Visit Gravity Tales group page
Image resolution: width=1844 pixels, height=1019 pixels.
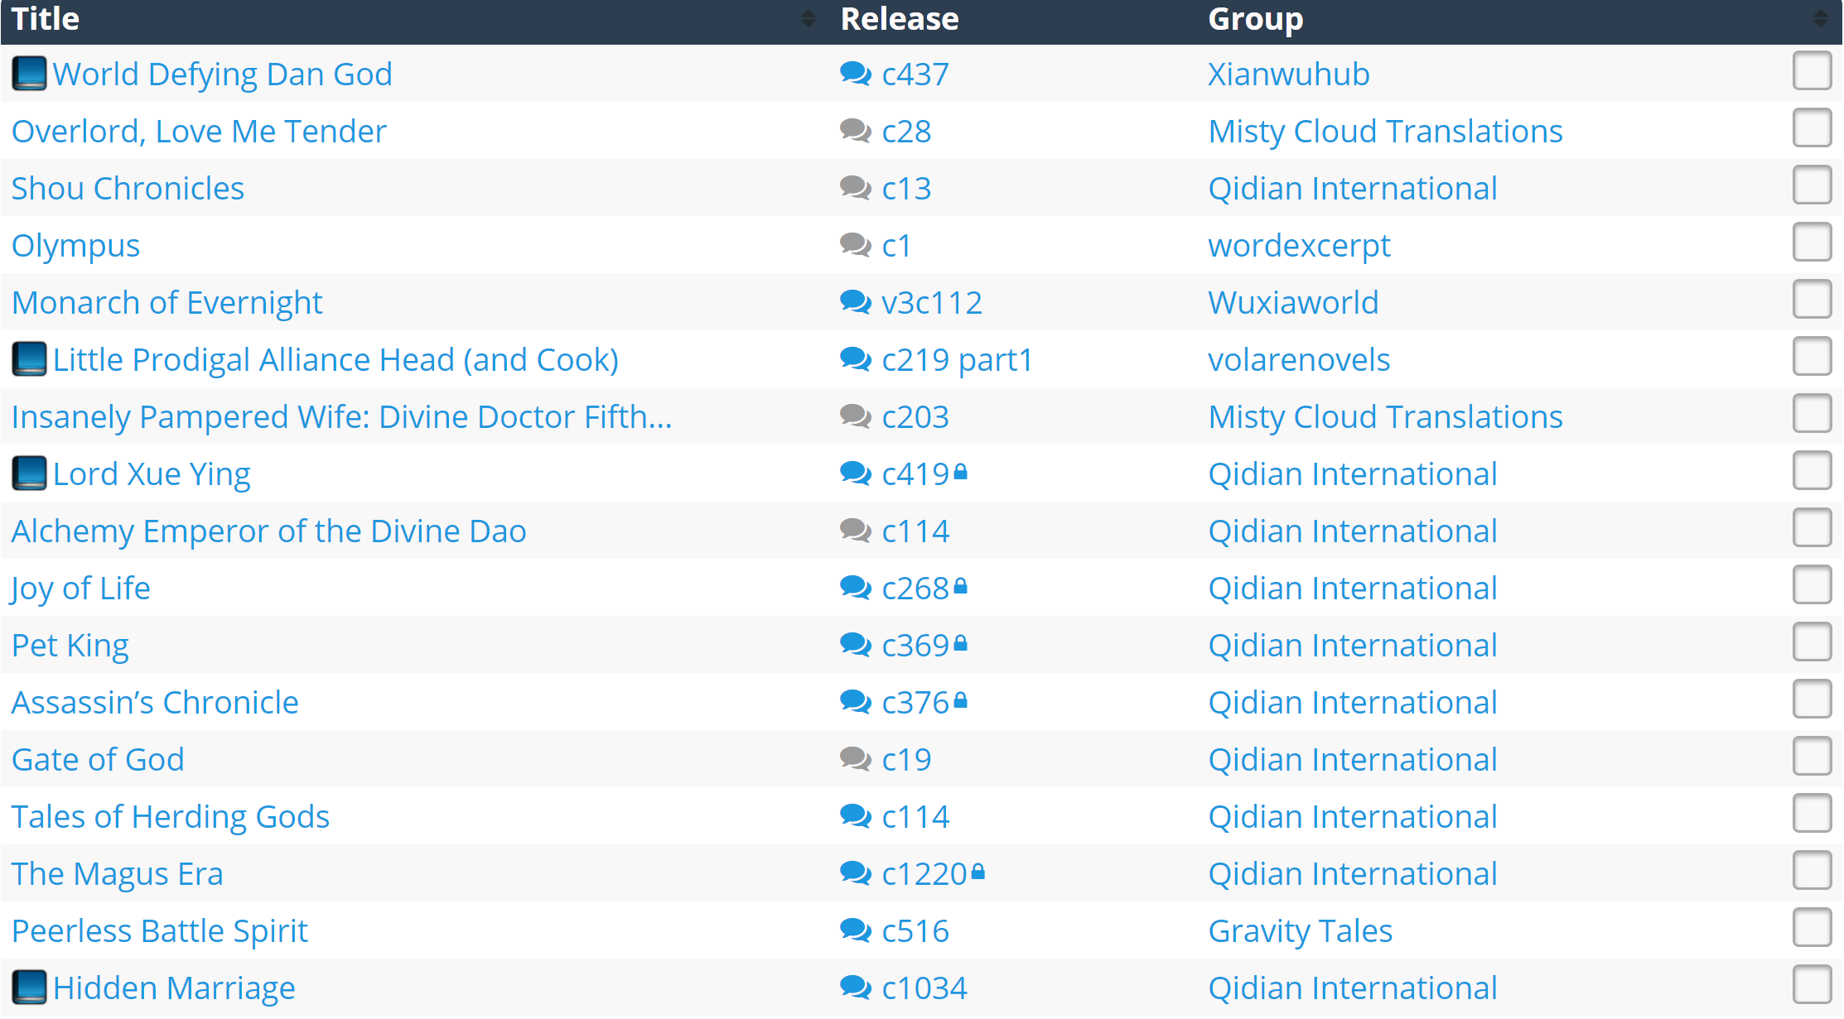coord(1300,930)
